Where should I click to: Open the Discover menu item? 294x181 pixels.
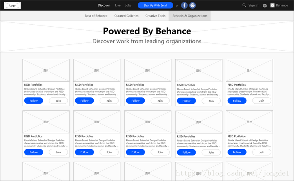pos(104,5)
